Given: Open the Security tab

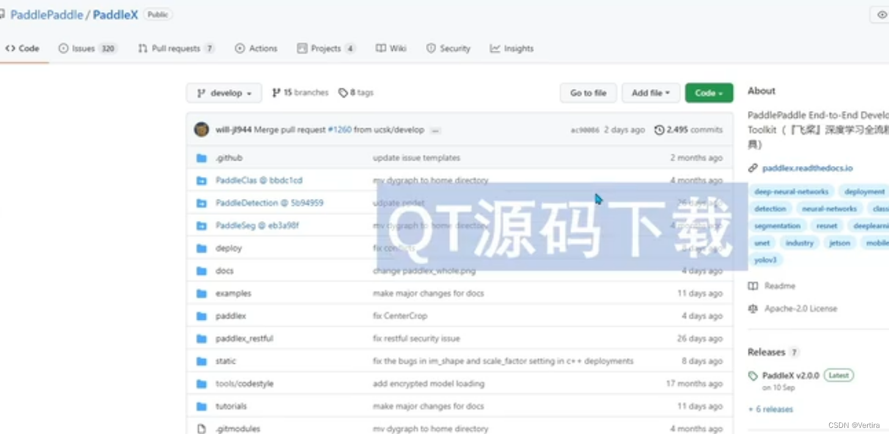Looking at the screenshot, I should (x=448, y=48).
